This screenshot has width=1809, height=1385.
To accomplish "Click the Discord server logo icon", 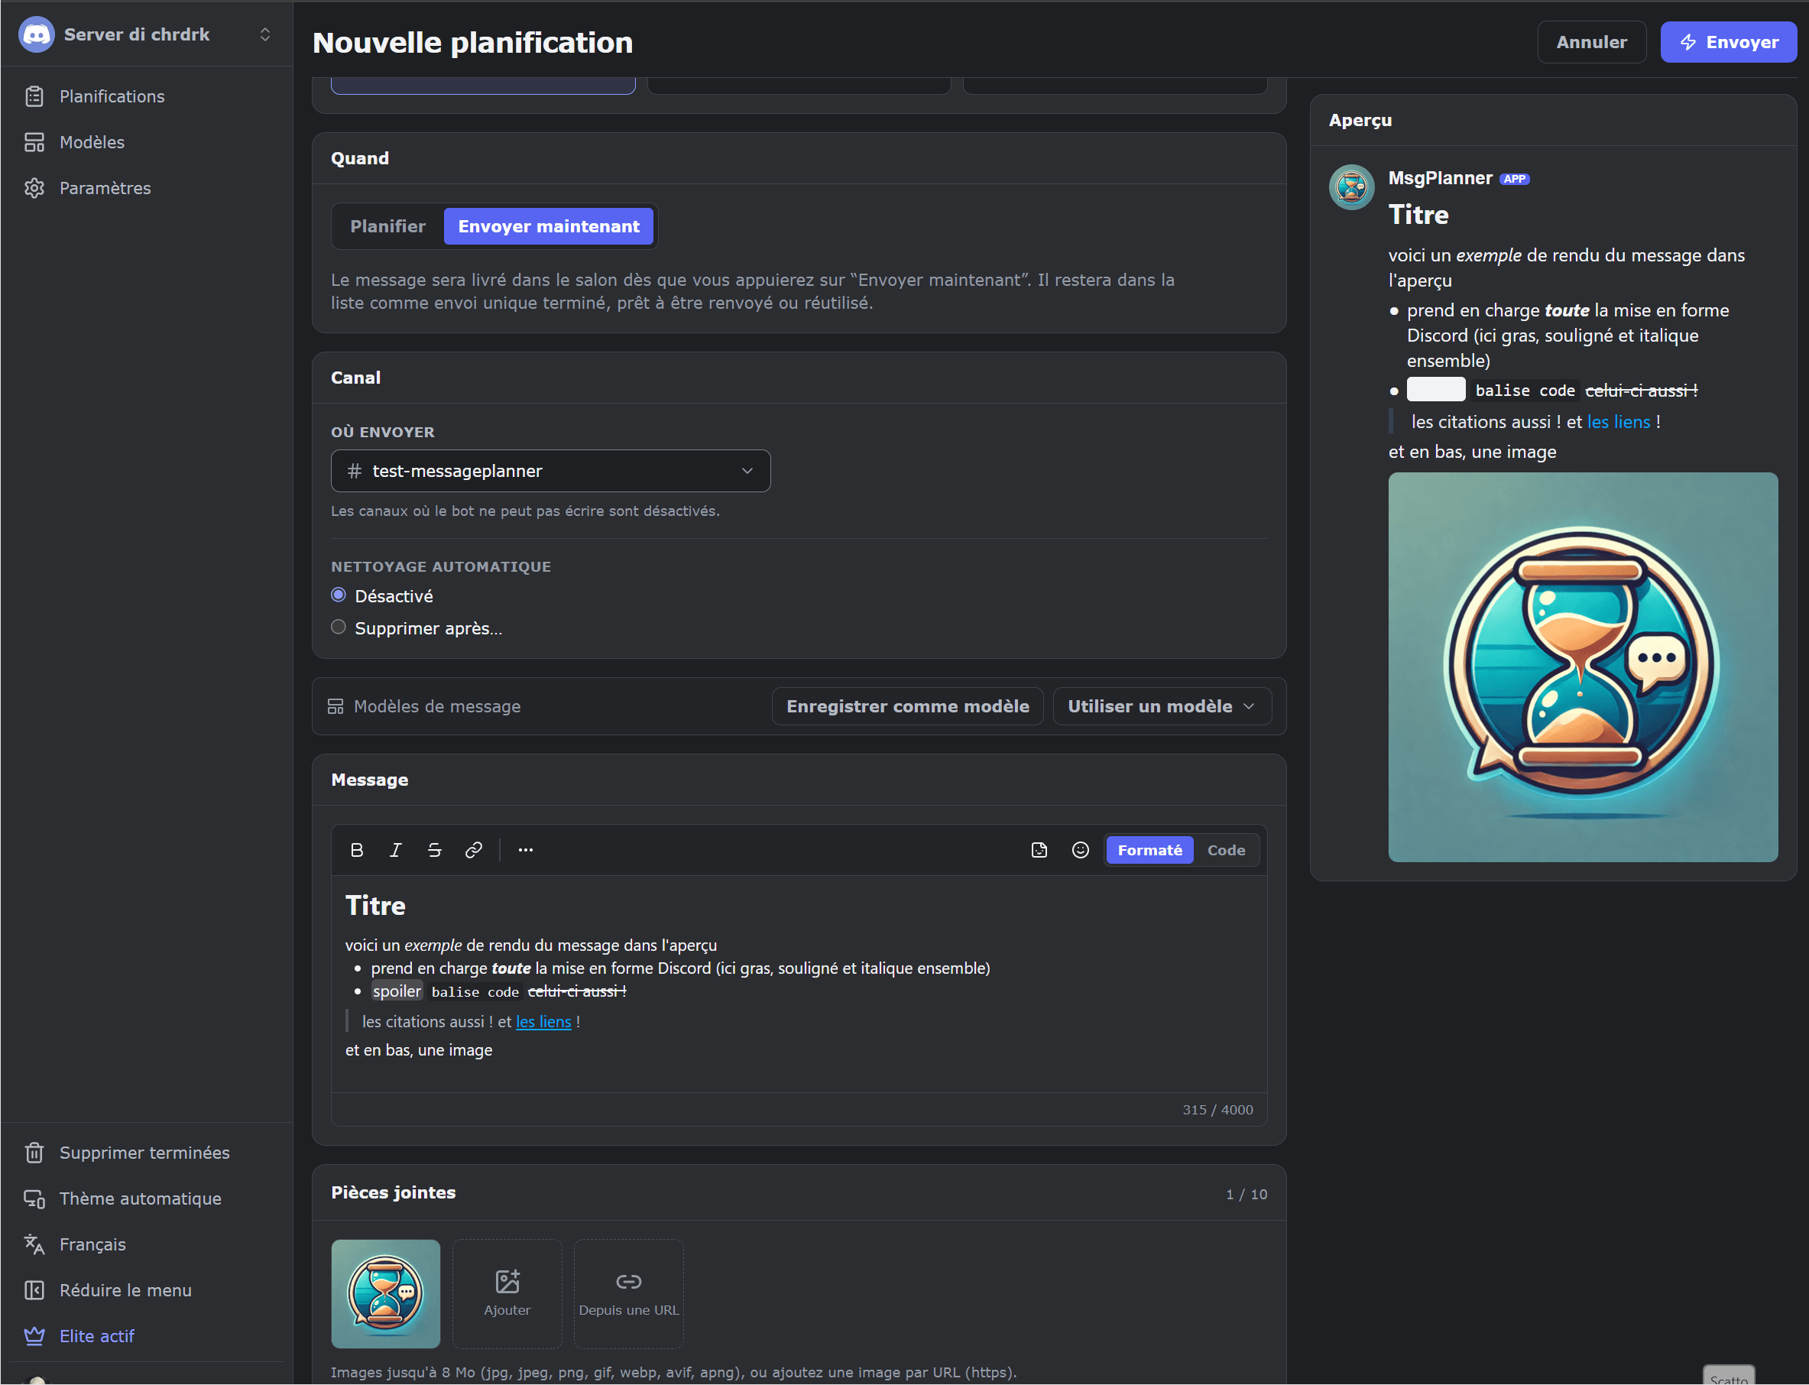I will click(x=36, y=34).
